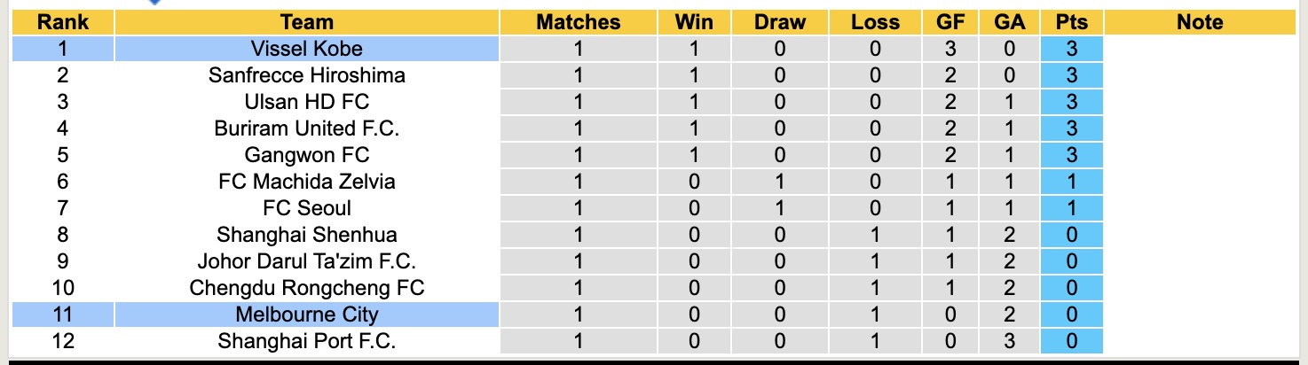Open Shanghai Port F.C. team entry
Viewport: 1308px width, 365px height.
307,341
